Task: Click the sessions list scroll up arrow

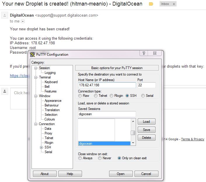Action: 133,121
